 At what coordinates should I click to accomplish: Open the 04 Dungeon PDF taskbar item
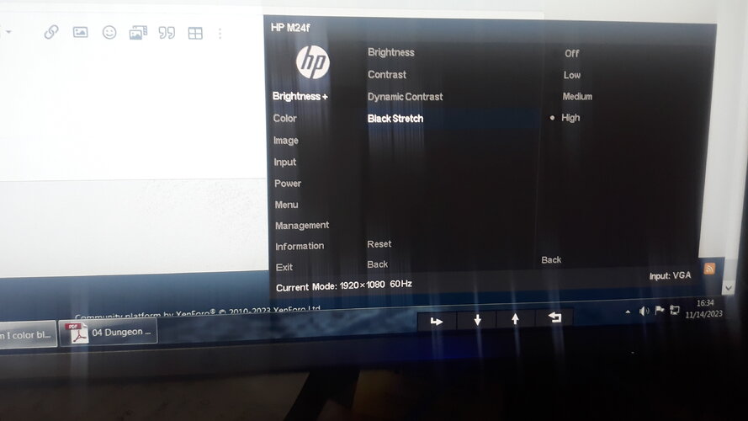[109, 333]
